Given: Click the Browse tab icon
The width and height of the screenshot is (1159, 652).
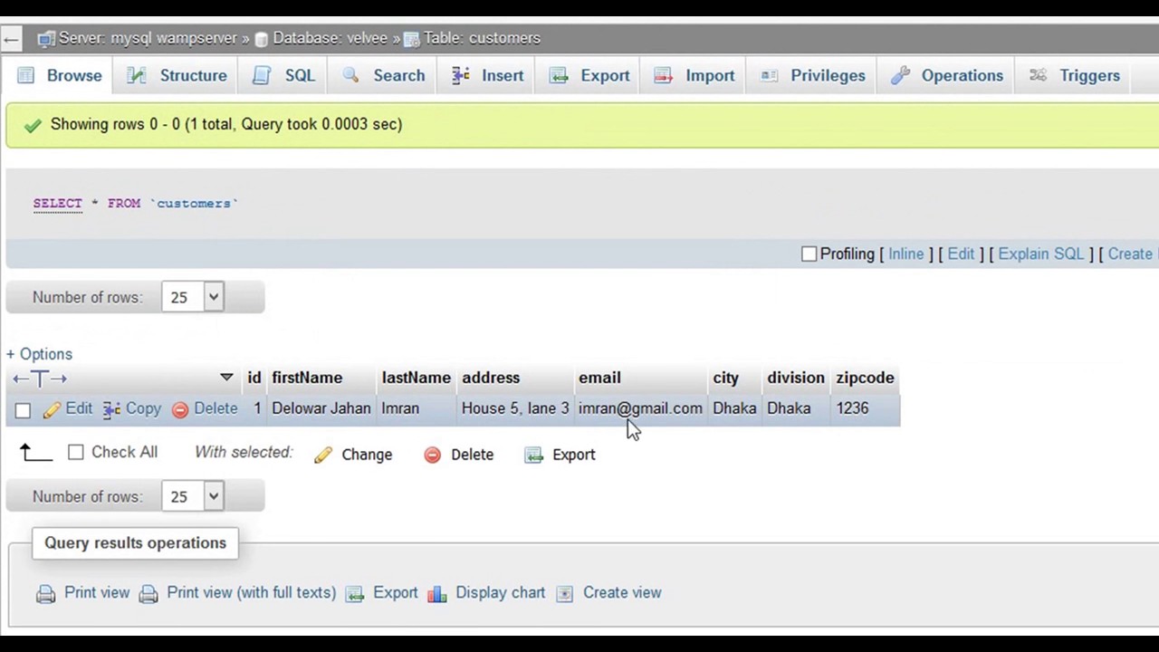Looking at the screenshot, I should point(26,75).
